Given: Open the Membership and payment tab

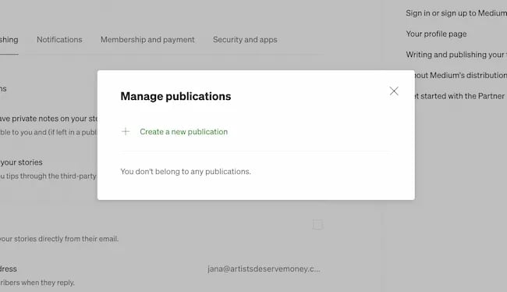Looking at the screenshot, I should (x=147, y=40).
